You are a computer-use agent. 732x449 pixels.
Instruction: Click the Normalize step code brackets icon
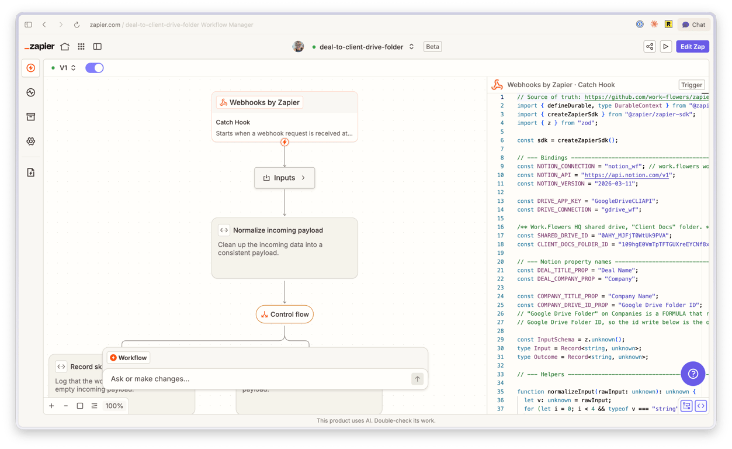pos(224,230)
